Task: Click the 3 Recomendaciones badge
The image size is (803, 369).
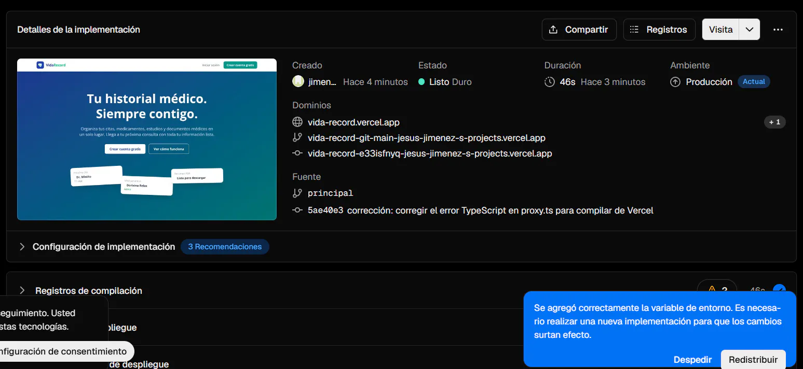Action: (x=225, y=247)
